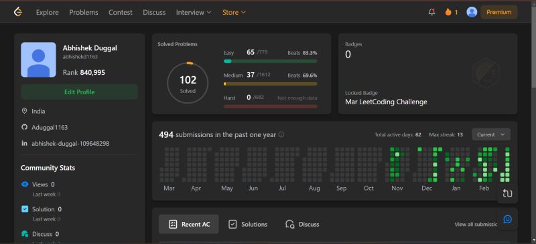Expand the Store dropdown menu
This screenshot has width=536, height=244.
(234, 12)
